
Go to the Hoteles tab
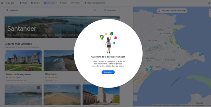tap(76, 3)
